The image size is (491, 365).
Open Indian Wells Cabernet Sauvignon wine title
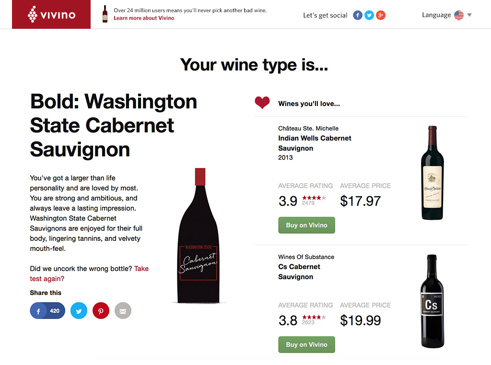point(315,143)
